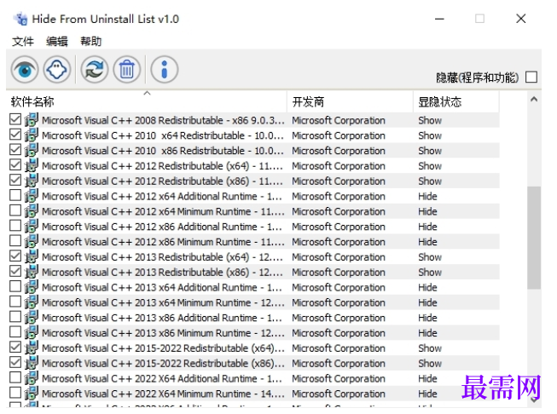Uncheck Visual C++ 2008 Redistributable x86 checkbox

(x=15, y=119)
